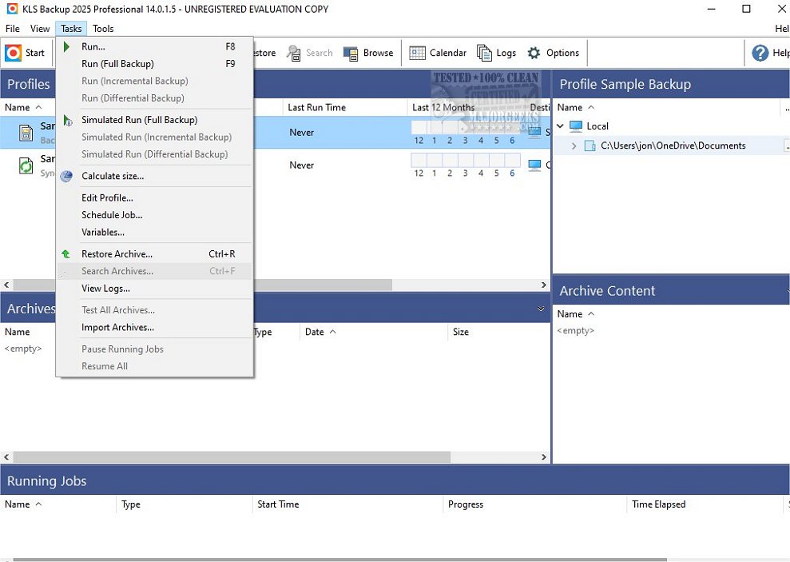Click Calculate size... menu entry
Screen dimensions: 790x562
(154, 177)
